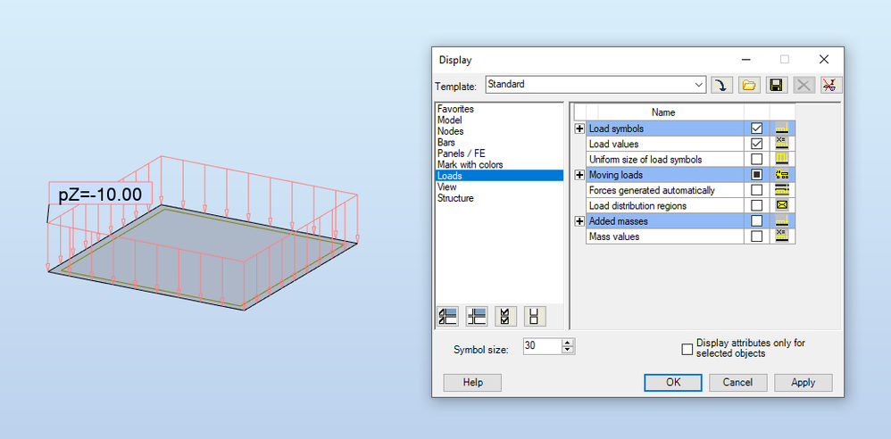Click the Moving loads row name

[x=616, y=175]
